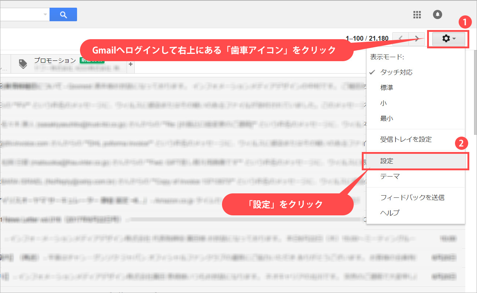This screenshot has width=477, height=293.
Task: Click the 1–100 / 21,180 message count
Action: [x=367, y=38]
